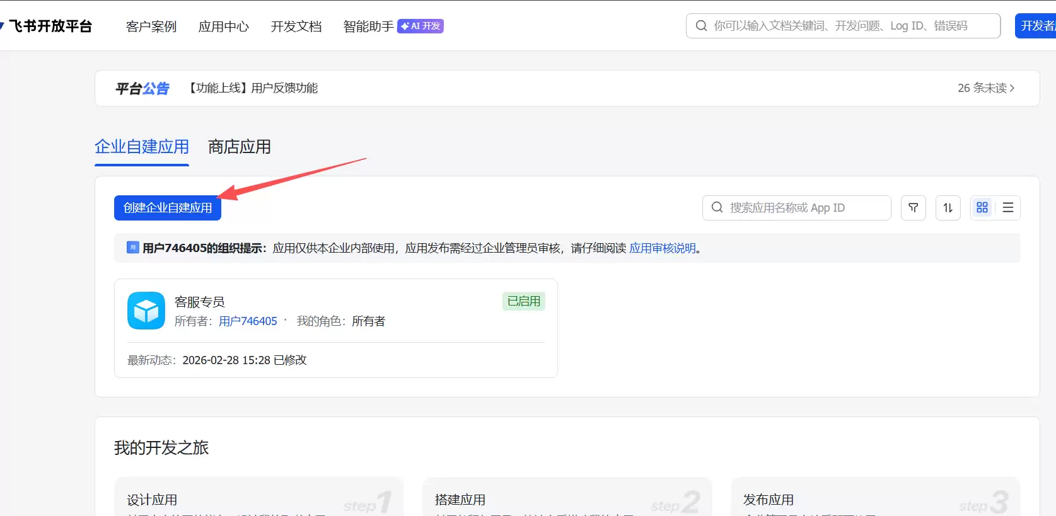Screen dimensions: 1056x516
Task: Click owner link 用户746405
Action: tap(248, 321)
